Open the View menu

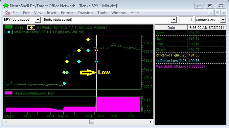(x=38, y=13)
